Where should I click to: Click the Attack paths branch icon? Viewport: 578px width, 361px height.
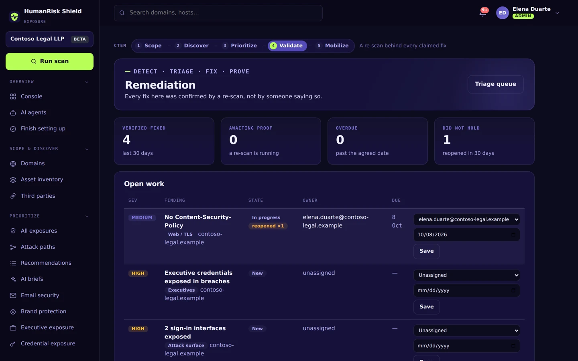[13, 247]
